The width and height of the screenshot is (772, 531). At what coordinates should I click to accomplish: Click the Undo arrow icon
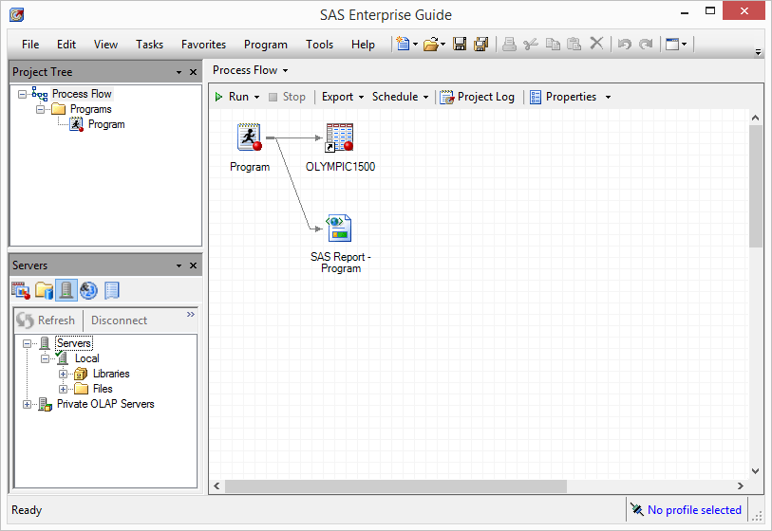point(624,45)
